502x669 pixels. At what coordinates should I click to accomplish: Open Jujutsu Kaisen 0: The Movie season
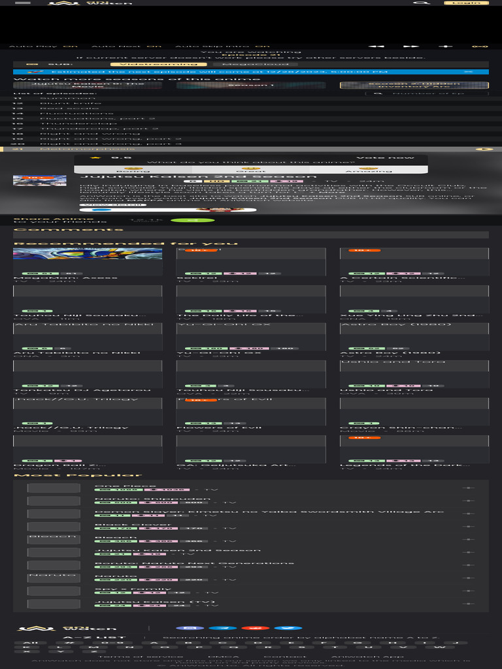point(88,85)
